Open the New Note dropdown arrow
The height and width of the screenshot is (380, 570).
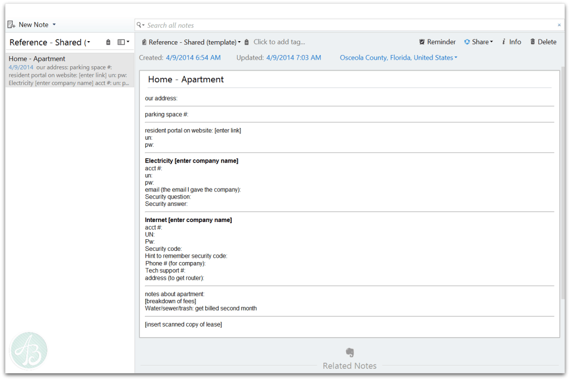[54, 24]
